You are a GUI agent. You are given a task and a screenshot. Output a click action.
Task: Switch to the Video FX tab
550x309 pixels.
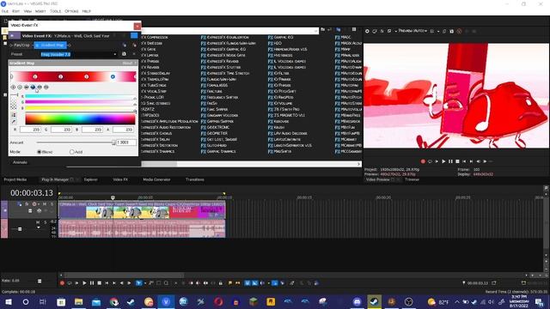coord(120,179)
